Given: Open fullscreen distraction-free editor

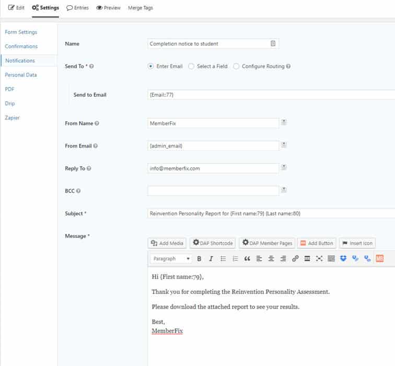Looking at the screenshot, I should (319, 259).
